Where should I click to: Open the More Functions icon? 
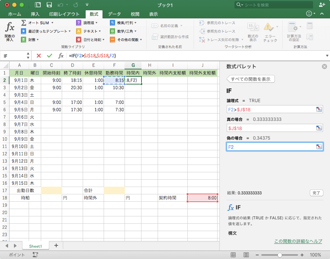pos(112,40)
